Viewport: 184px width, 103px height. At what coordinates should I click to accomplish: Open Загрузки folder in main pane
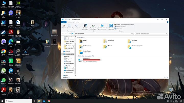132,41
